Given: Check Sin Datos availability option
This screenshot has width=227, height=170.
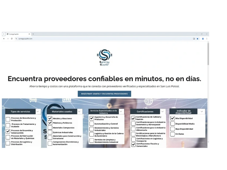Looking at the screenshot, I should (173, 134).
